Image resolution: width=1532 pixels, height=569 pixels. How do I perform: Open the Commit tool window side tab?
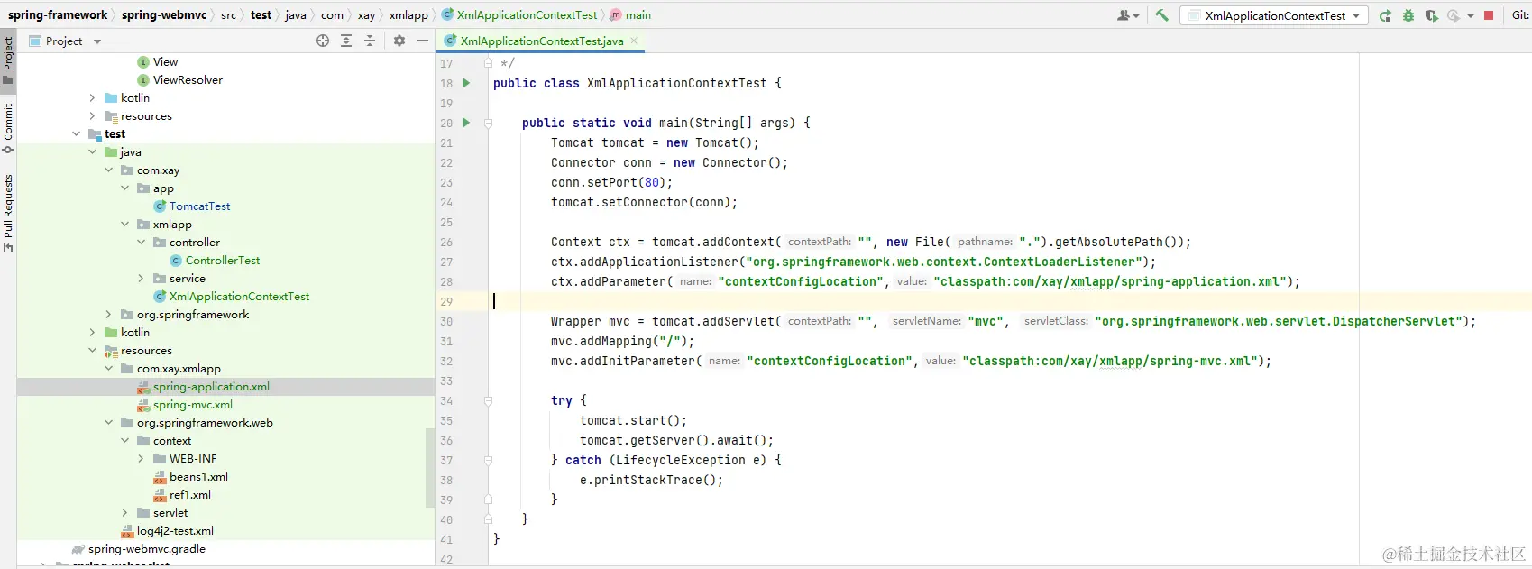coord(8,128)
